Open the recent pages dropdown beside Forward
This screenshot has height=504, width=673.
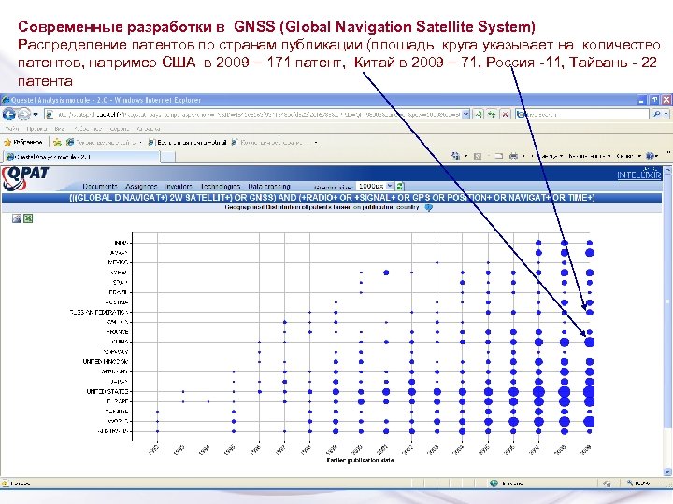pos(36,115)
